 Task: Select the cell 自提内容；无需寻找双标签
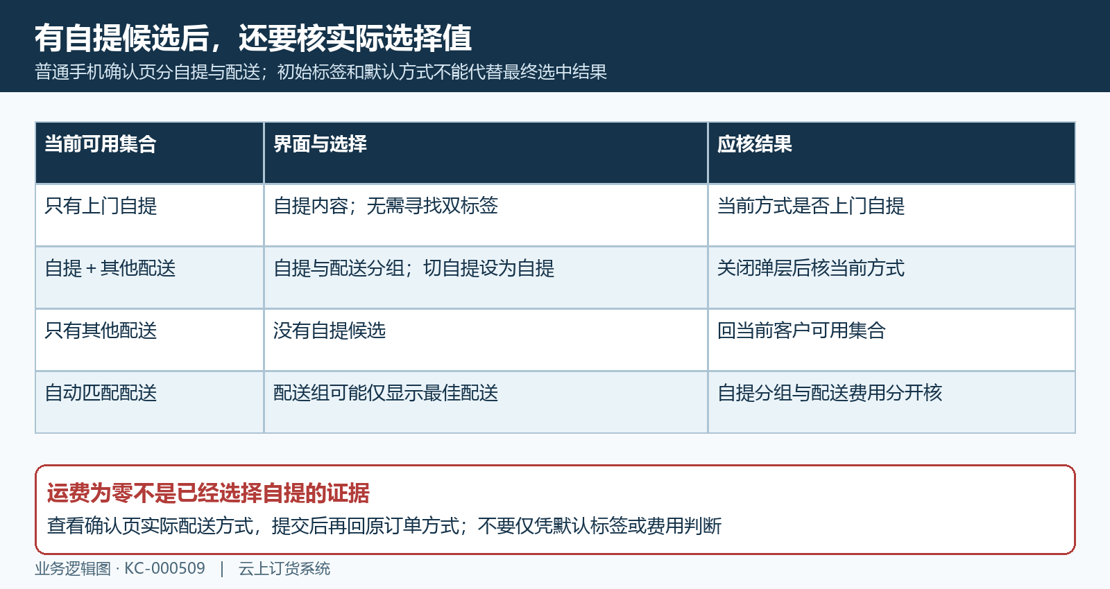click(x=486, y=216)
